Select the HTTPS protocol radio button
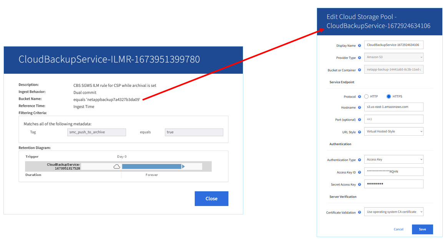445x239 pixels. pyautogui.click(x=389, y=96)
